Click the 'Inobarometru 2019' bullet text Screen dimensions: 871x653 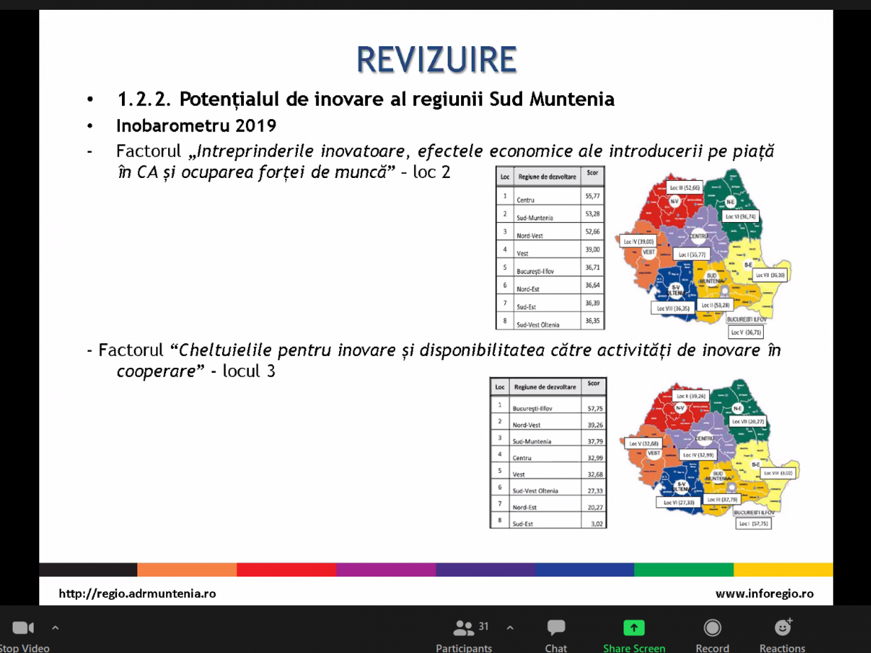196,126
